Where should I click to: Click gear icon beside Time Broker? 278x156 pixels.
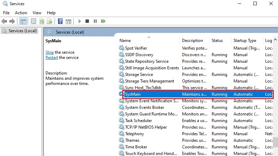pos(121,146)
